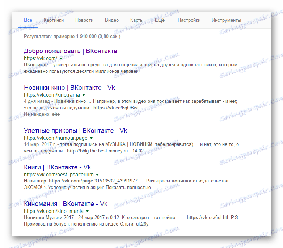283x248 pixels.
Task: Click the snippet date '14 мар. 2017 г.'
Action: [40, 144]
